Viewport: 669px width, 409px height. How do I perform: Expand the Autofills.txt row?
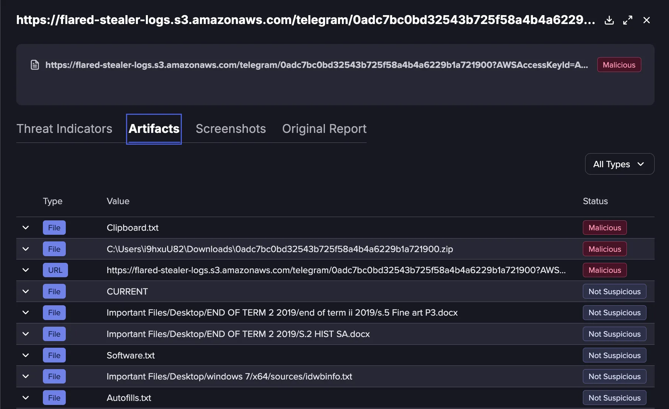[x=26, y=398]
